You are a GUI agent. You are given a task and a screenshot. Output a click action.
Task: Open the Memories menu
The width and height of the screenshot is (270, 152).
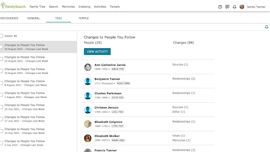pos(68,7)
